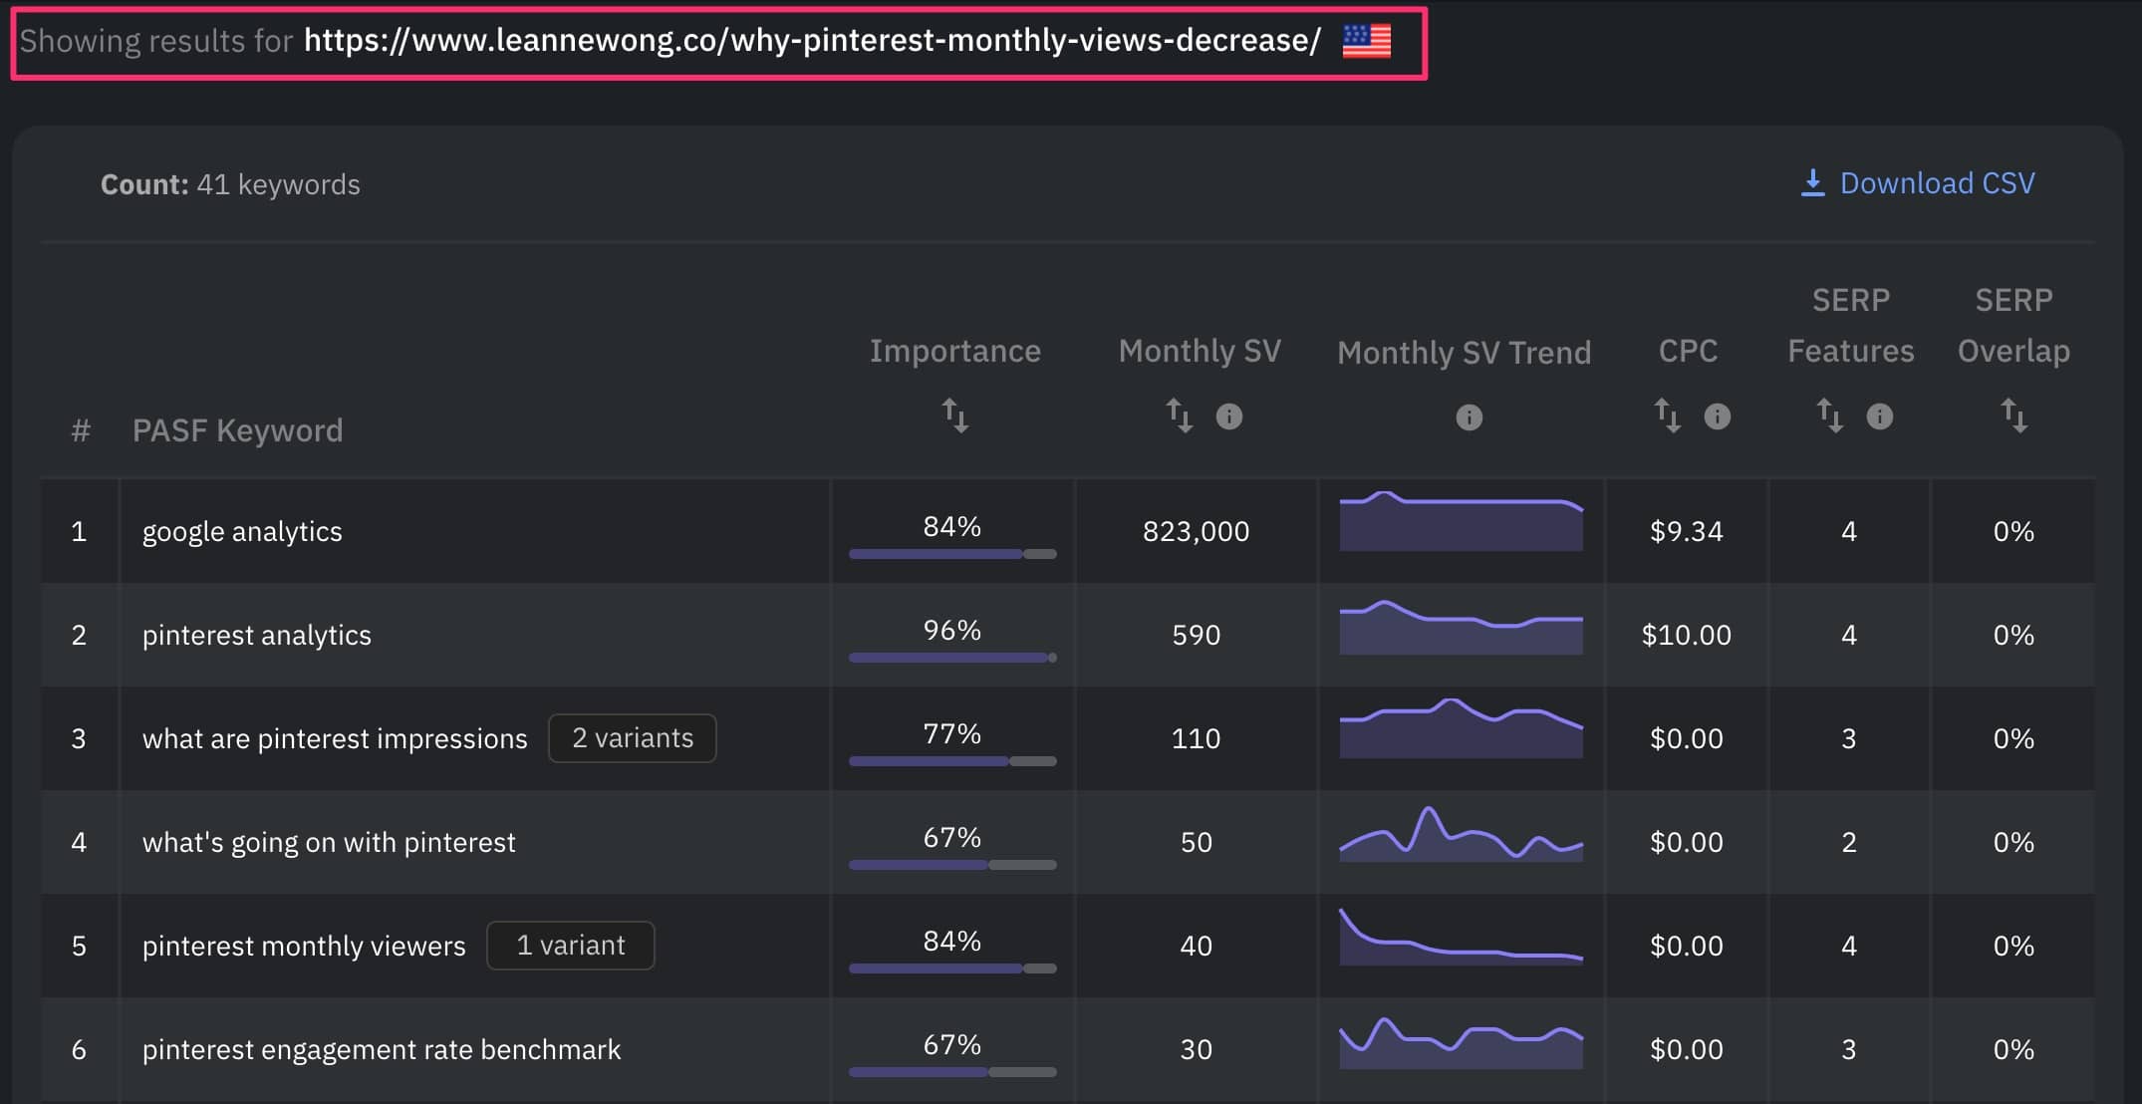2142x1104 pixels.
Task: Select keyword what's going on with pinterest
Action: [x=329, y=842]
